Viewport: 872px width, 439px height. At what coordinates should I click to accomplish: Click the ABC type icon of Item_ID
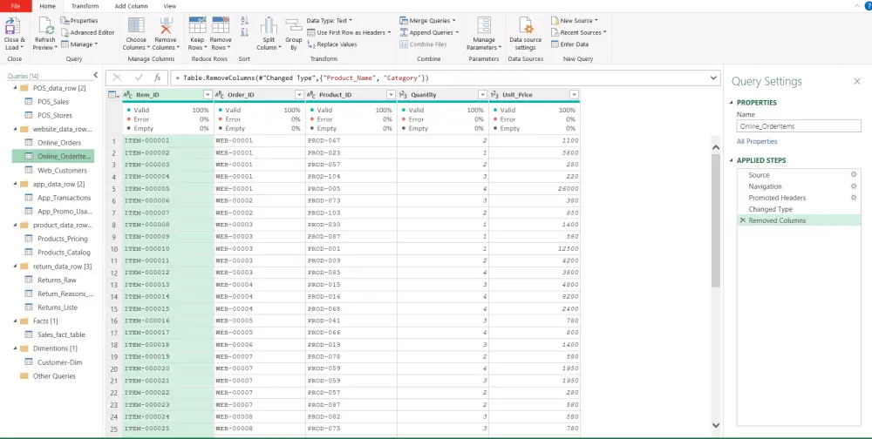pyautogui.click(x=128, y=95)
